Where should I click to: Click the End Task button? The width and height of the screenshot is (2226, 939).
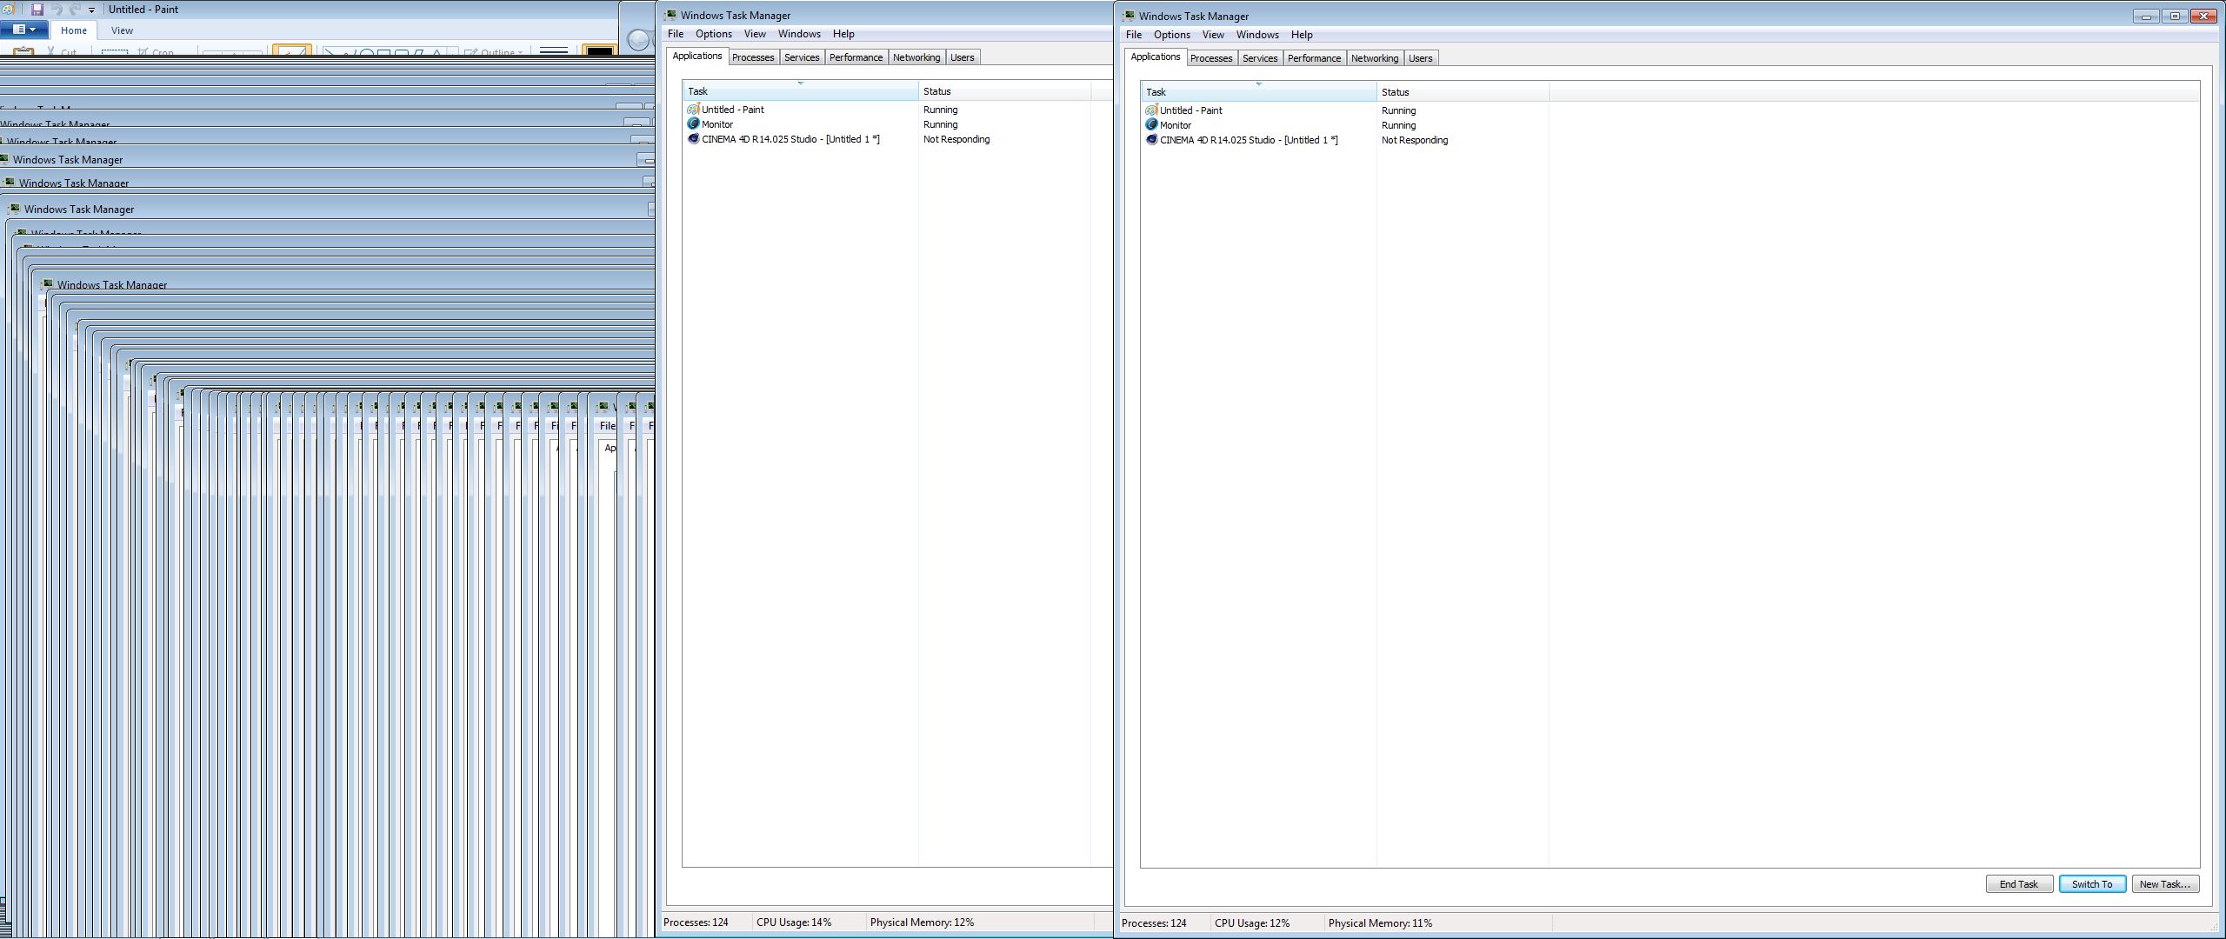pyautogui.click(x=2018, y=884)
